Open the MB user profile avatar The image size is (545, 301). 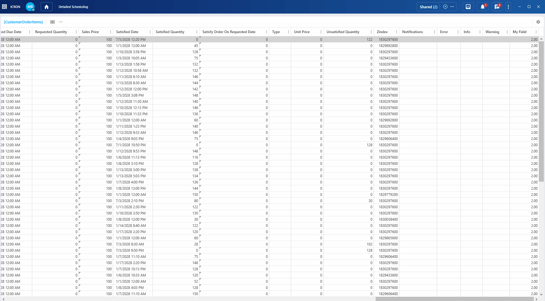pos(30,7)
